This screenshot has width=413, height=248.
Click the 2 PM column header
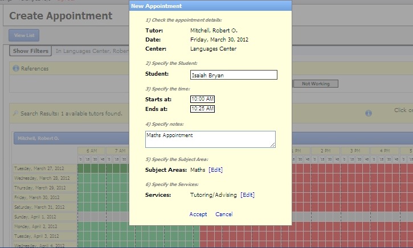325,151
